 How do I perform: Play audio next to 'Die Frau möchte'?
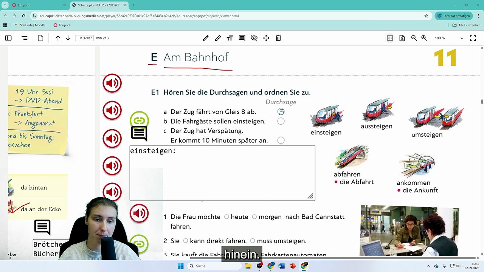[139, 214]
